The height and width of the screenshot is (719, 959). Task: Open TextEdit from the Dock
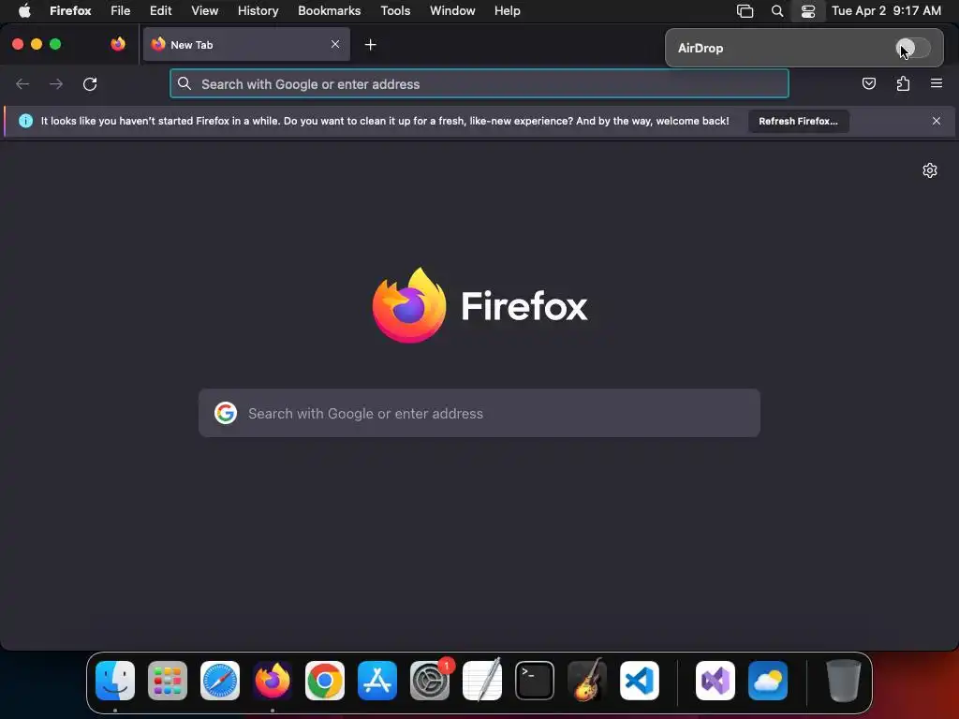pyautogui.click(x=482, y=681)
